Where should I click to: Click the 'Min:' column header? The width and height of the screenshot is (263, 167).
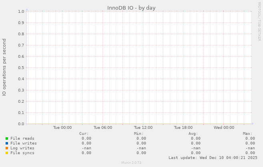click(139, 134)
